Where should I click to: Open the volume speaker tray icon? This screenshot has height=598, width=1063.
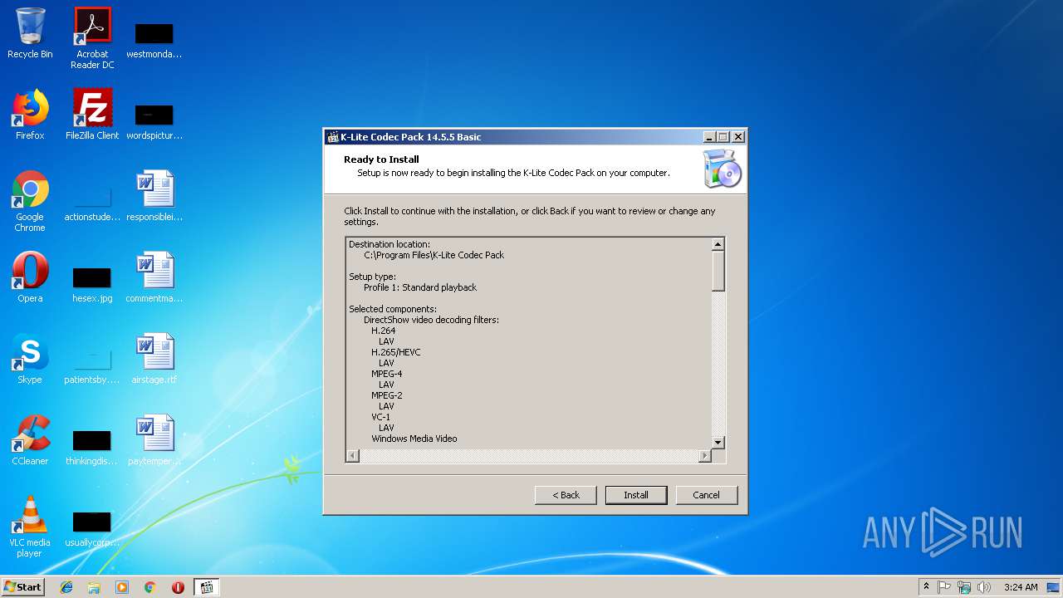click(x=984, y=587)
